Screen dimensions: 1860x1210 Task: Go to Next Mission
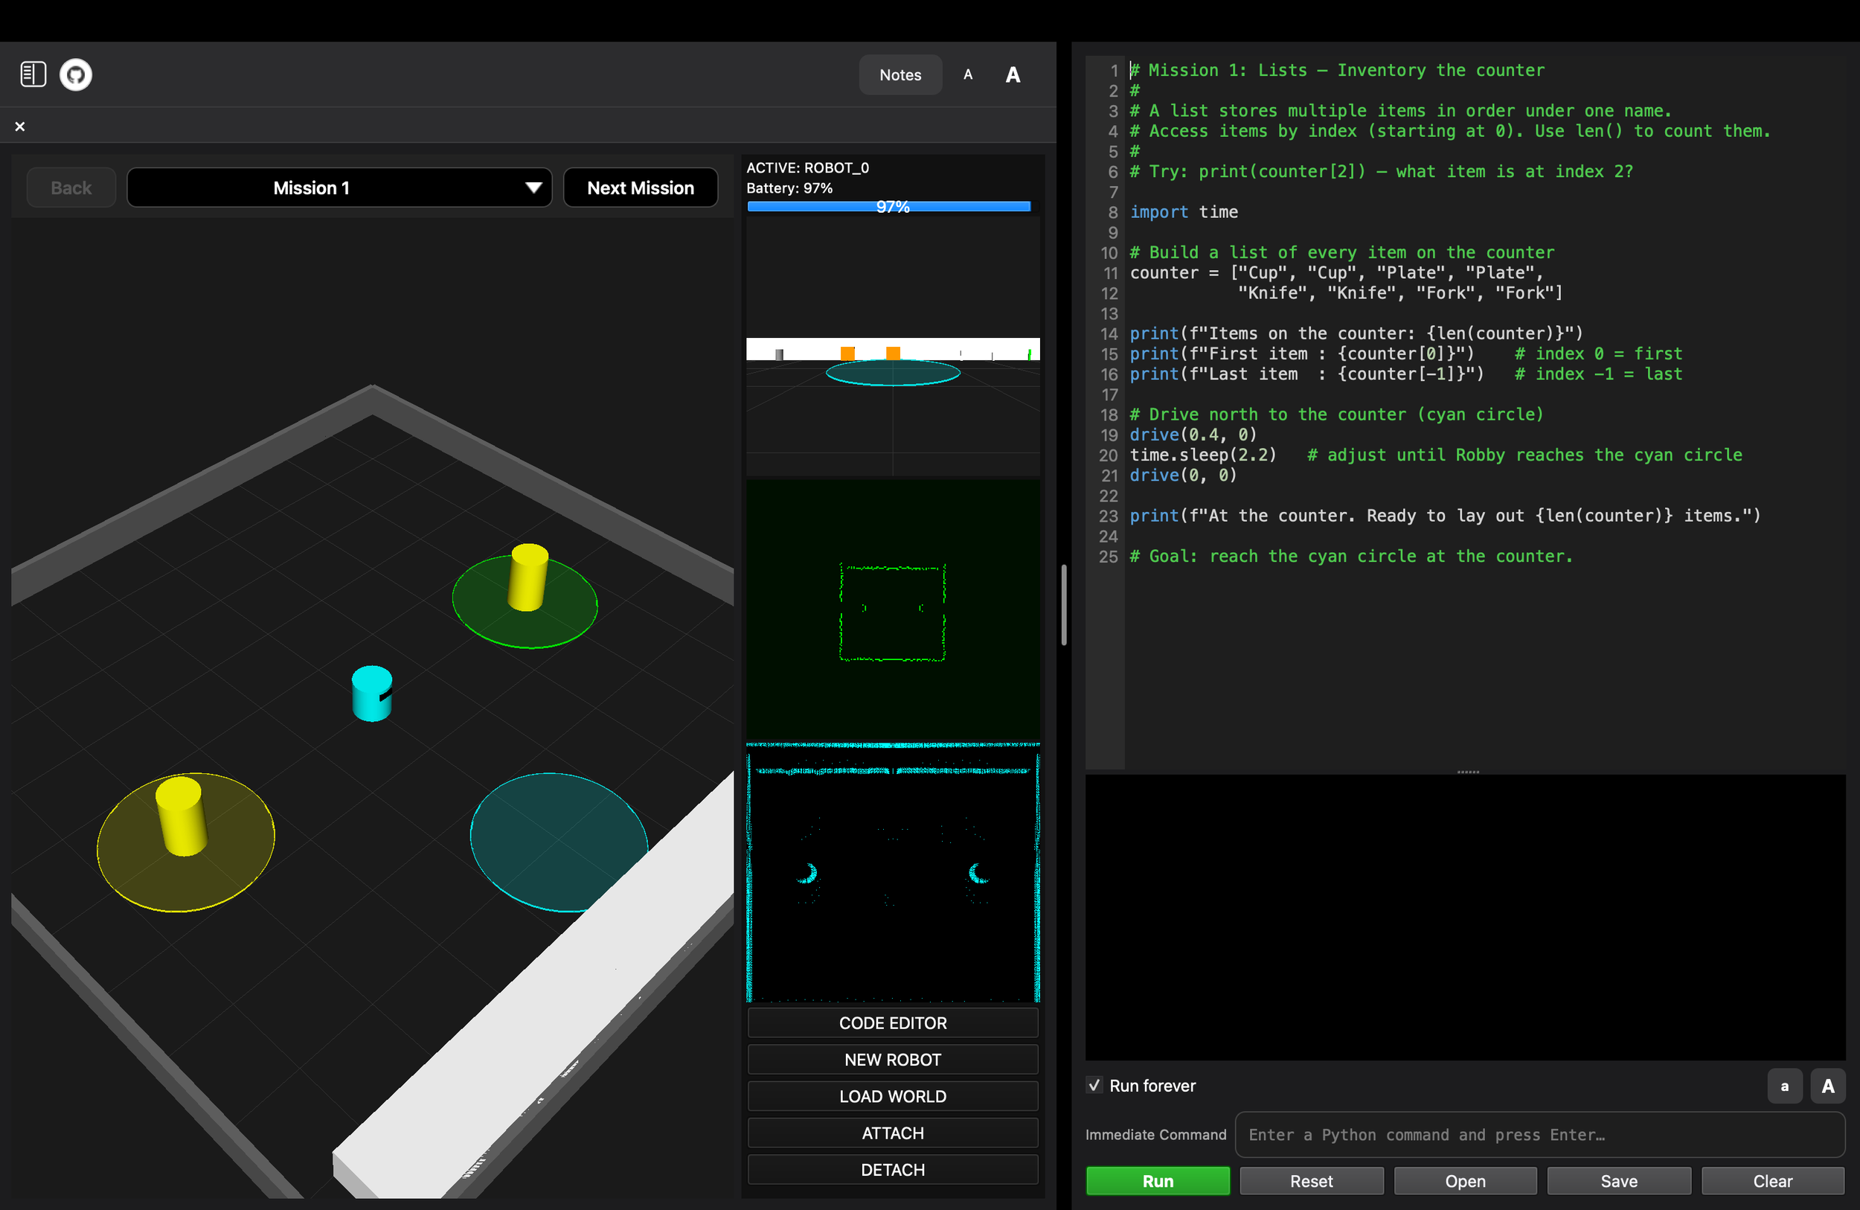pos(639,188)
